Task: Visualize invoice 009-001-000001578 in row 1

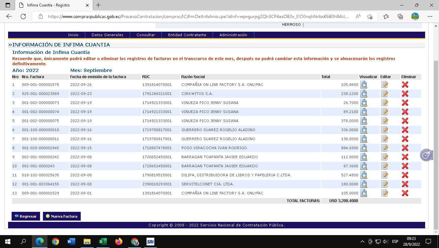Action: click(364, 85)
